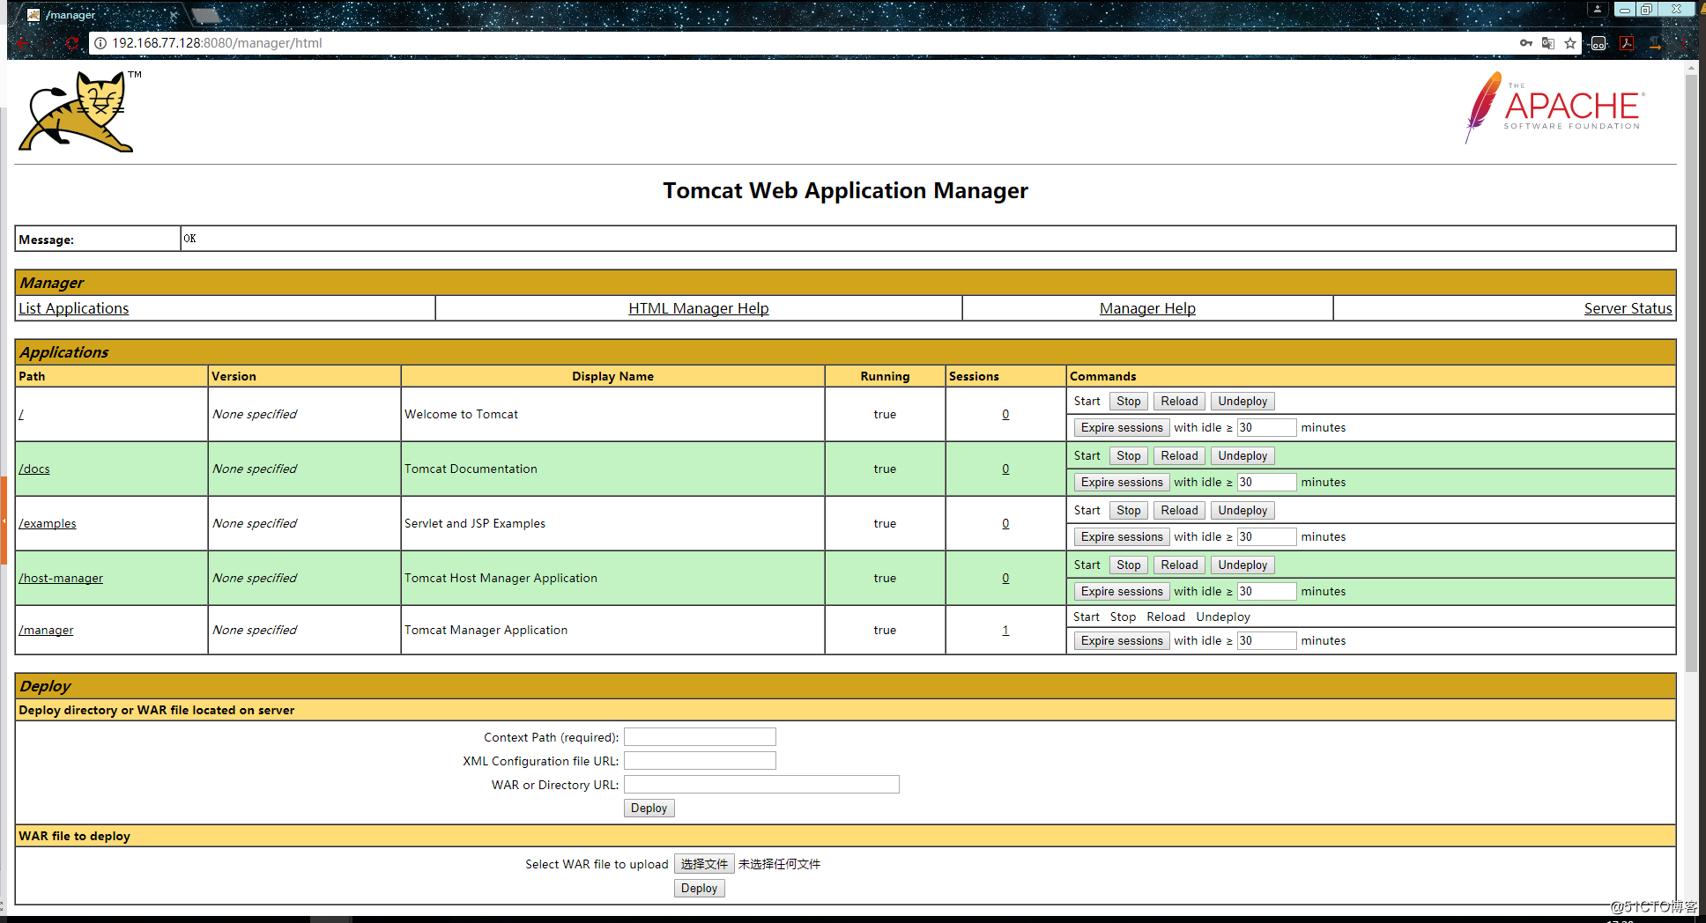Click the robot-face extension icon
This screenshot has width=1706, height=923.
tap(1599, 43)
